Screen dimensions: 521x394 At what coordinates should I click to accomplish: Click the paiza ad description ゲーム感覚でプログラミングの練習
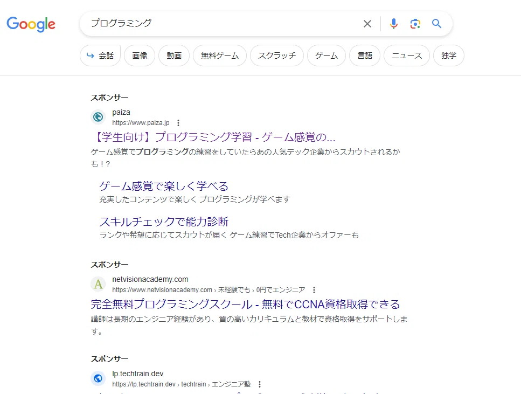pos(245,158)
